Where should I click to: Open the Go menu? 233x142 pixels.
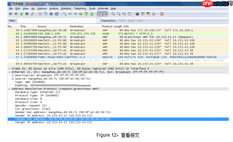[x=33, y=8]
